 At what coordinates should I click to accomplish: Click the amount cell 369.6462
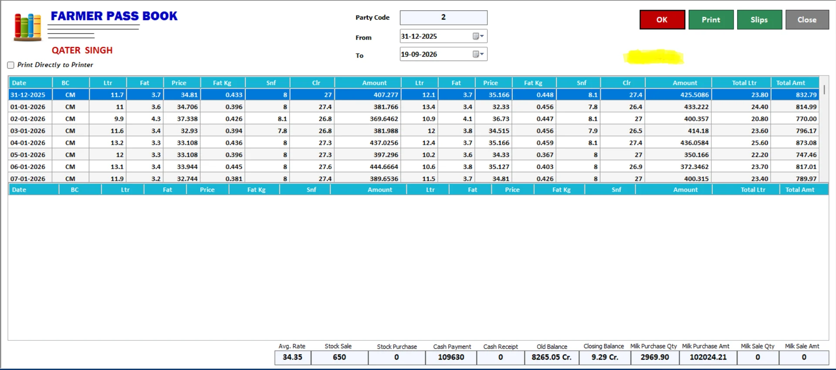(x=368, y=119)
